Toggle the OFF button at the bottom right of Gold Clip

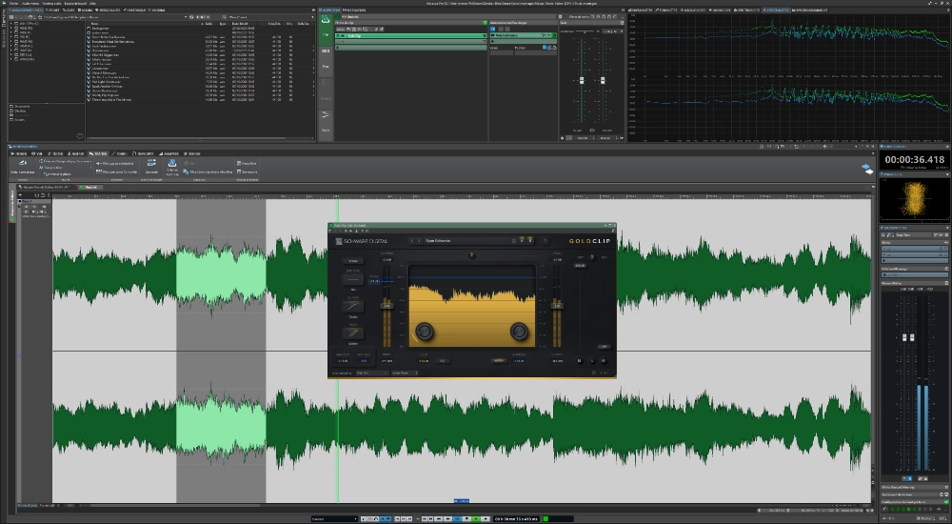pos(605,347)
